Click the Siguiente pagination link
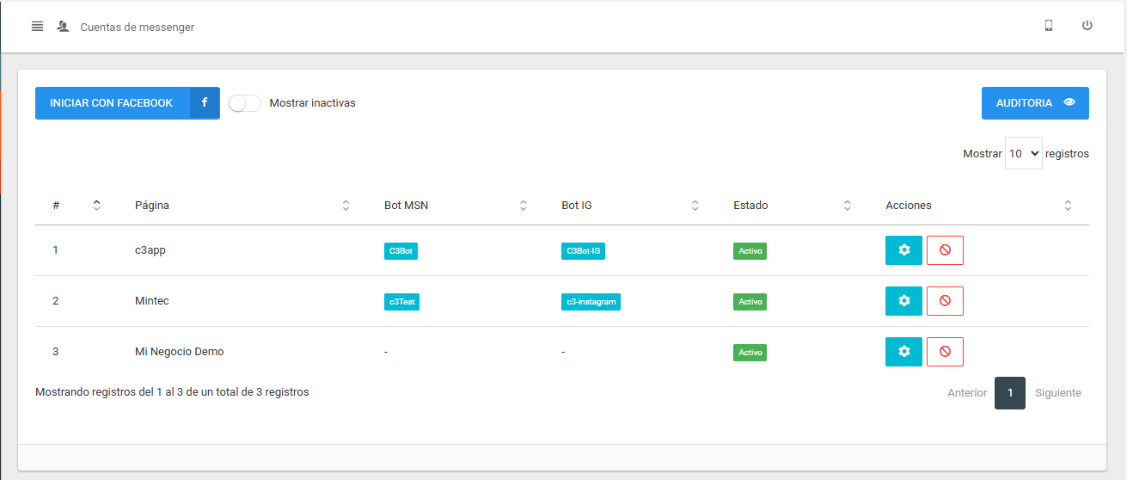Image resolution: width=1127 pixels, height=480 pixels. click(x=1057, y=393)
